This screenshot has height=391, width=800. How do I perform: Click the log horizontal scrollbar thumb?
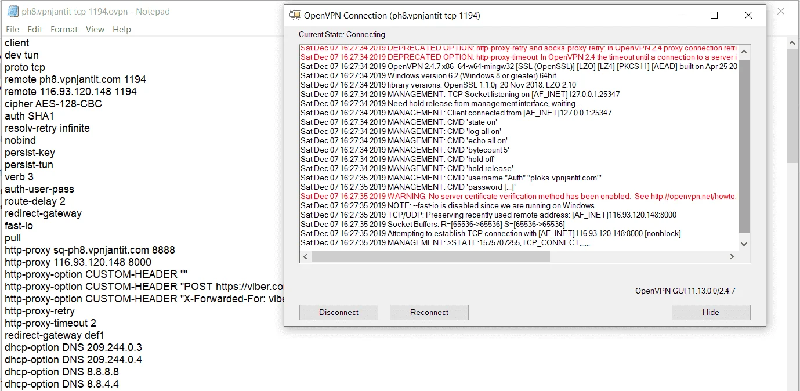coord(430,256)
